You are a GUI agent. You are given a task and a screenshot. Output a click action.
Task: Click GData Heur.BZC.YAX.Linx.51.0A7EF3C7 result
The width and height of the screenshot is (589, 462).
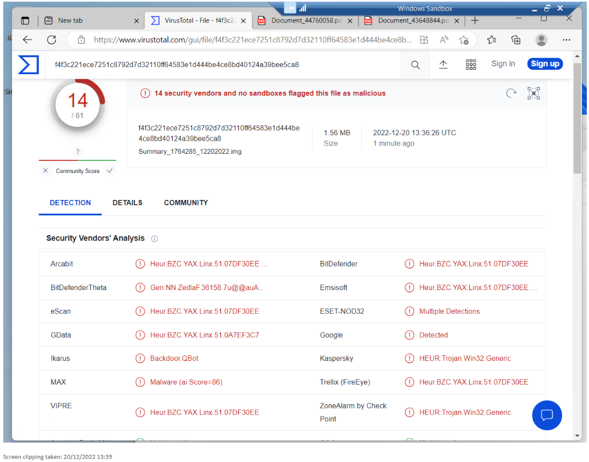[205, 335]
